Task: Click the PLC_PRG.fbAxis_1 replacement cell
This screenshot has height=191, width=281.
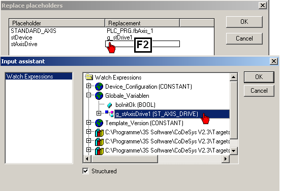Action: (130, 31)
